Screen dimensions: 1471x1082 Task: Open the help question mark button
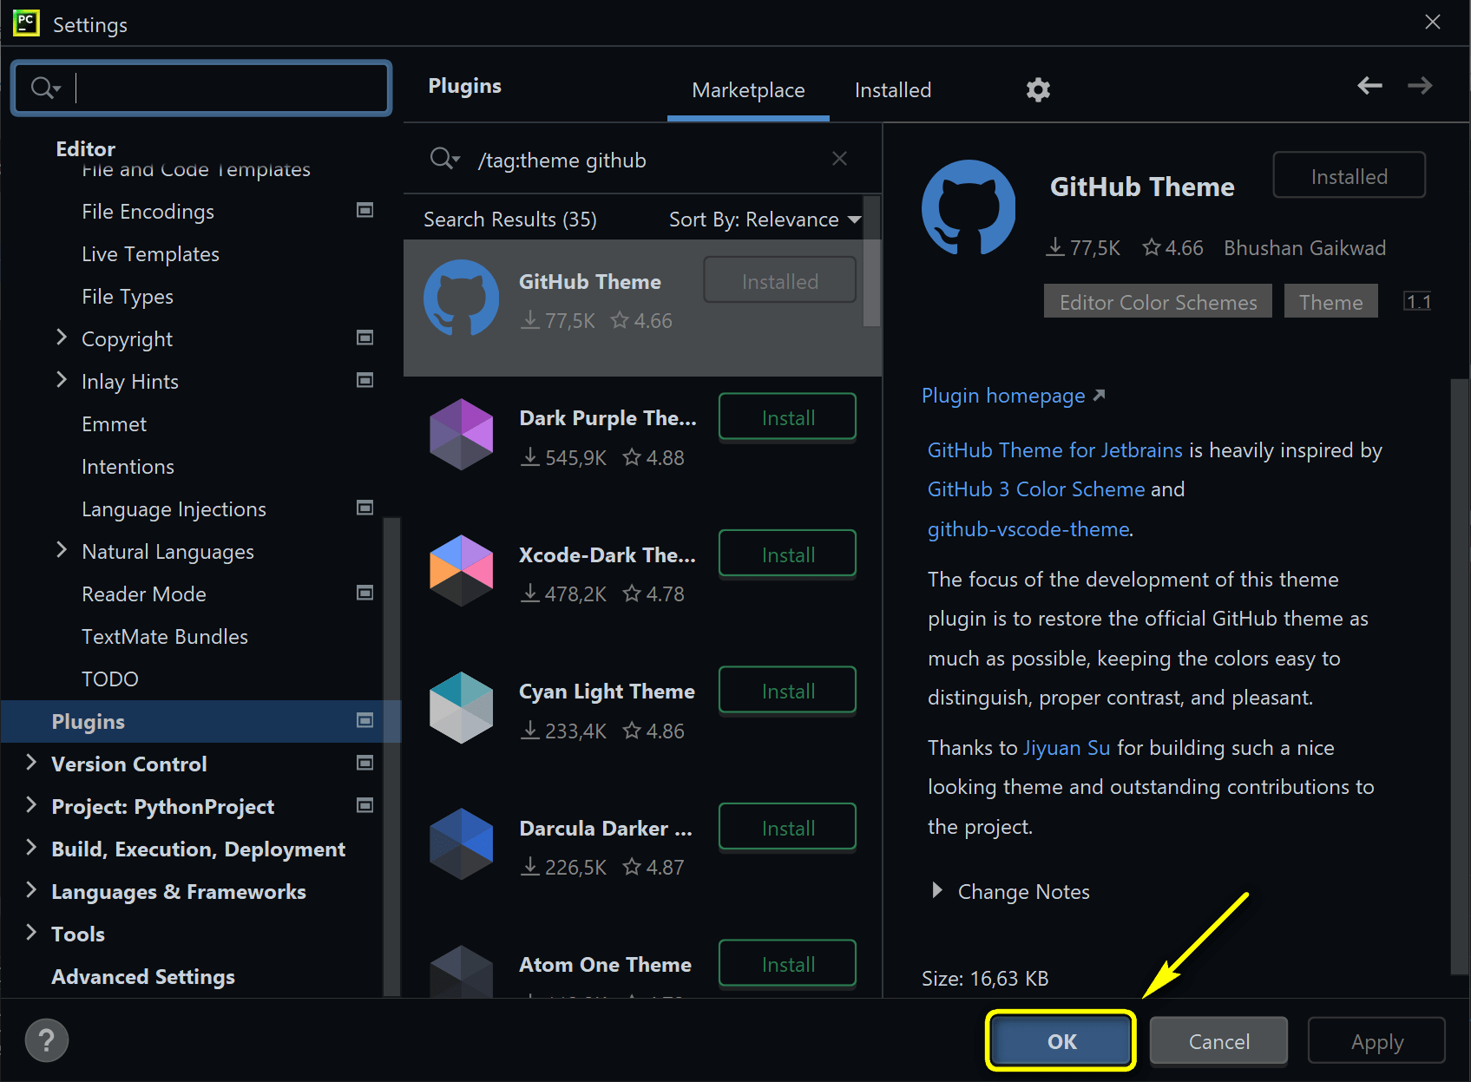[x=47, y=1039]
